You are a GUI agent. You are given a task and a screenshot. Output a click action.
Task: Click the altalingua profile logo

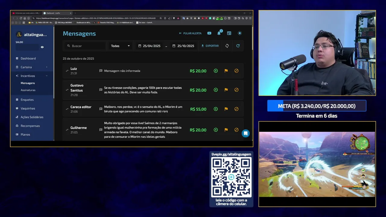click(x=19, y=35)
